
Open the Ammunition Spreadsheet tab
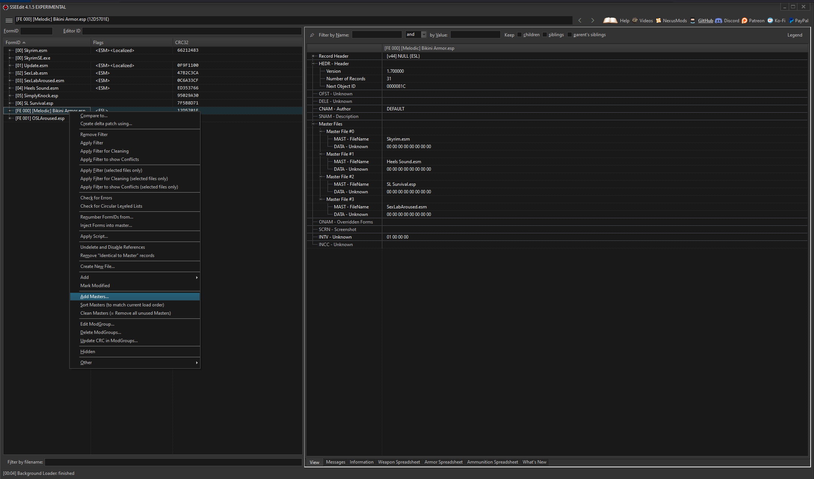click(x=492, y=462)
